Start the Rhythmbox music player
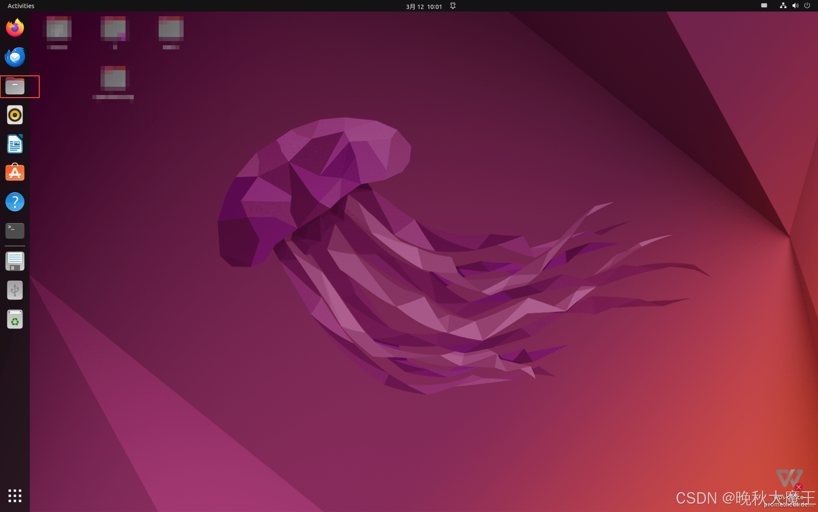818x512 pixels. [15, 115]
